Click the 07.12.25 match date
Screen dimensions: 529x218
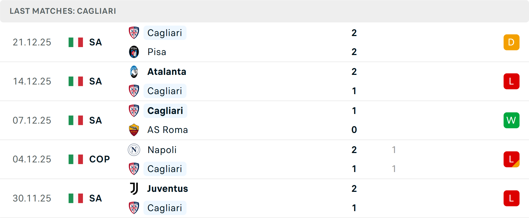tap(32, 120)
